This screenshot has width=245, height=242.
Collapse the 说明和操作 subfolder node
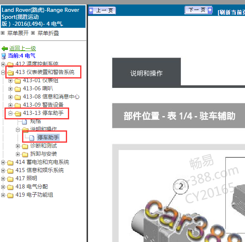pyautogui.click(x=18, y=130)
